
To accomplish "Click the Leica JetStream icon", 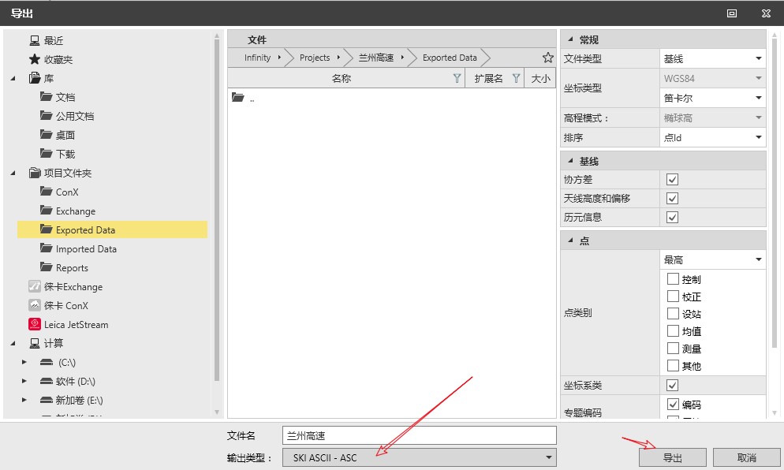I will [x=35, y=324].
